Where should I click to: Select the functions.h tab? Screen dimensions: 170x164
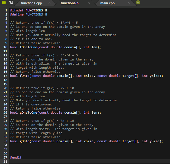(70, 3)
